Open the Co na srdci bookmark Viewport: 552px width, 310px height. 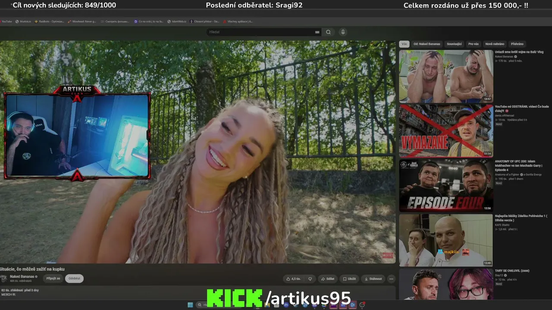coord(149,21)
